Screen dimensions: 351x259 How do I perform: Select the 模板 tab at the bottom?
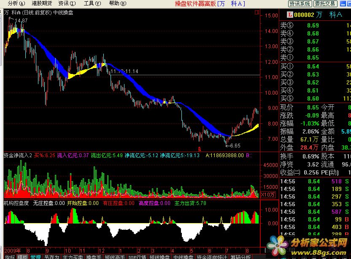point(22,257)
